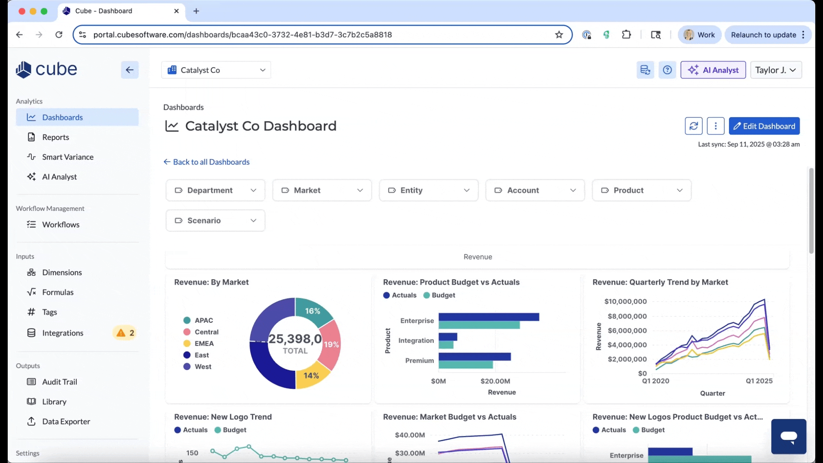This screenshot has width=823, height=463.
Task: Open the Scenario filter dropdown
Action: pyautogui.click(x=215, y=220)
